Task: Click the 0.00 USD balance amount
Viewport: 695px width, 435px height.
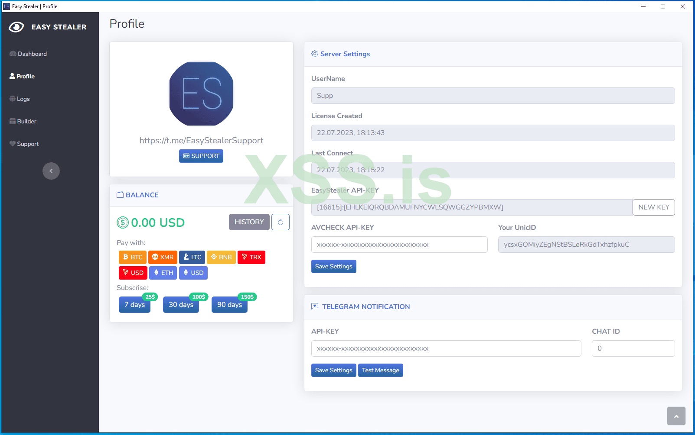Action: click(158, 222)
